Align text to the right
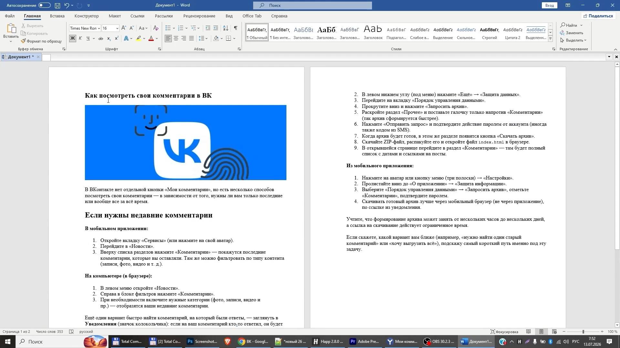This screenshot has width=620, height=348. point(184,38)
